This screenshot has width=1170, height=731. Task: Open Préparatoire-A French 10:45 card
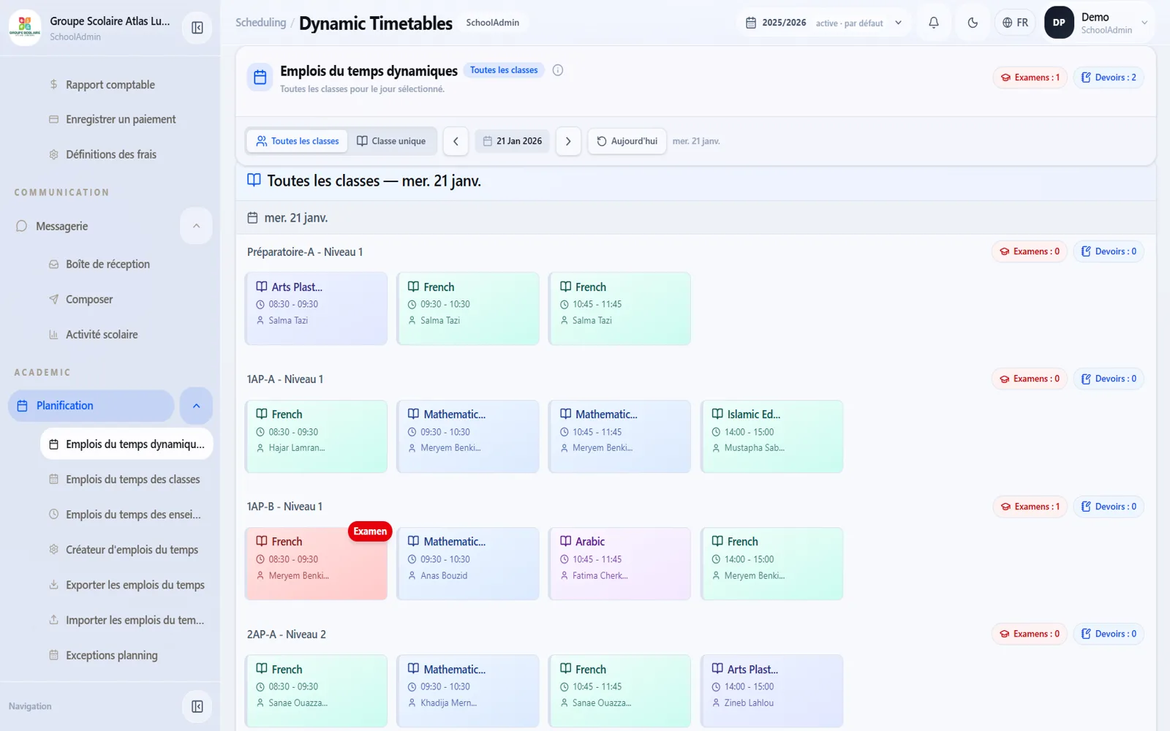[620, 308]
